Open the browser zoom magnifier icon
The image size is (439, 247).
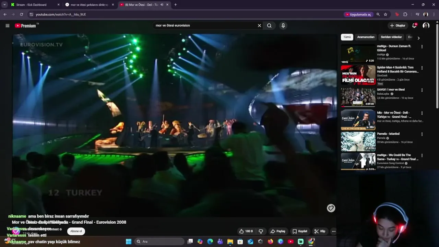pos(378,14)
